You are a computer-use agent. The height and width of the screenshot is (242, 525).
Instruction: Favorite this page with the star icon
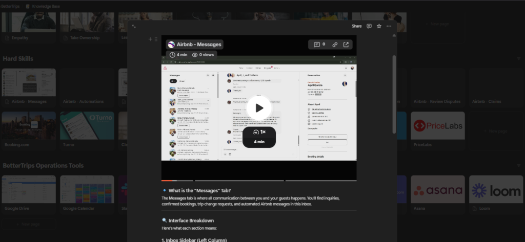point(379,26)
